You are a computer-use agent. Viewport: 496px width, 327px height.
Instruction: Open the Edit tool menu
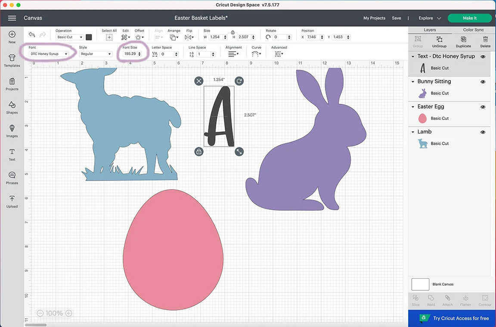click(x=125, y=37)
